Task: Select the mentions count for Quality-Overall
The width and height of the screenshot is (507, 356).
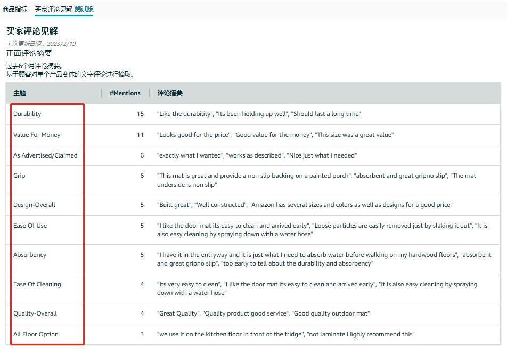Action: click(x=142, y=313)
